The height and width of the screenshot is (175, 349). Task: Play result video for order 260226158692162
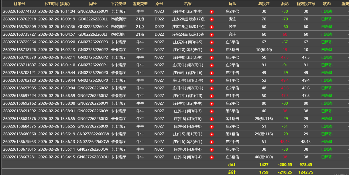click(x=212, y=103)
